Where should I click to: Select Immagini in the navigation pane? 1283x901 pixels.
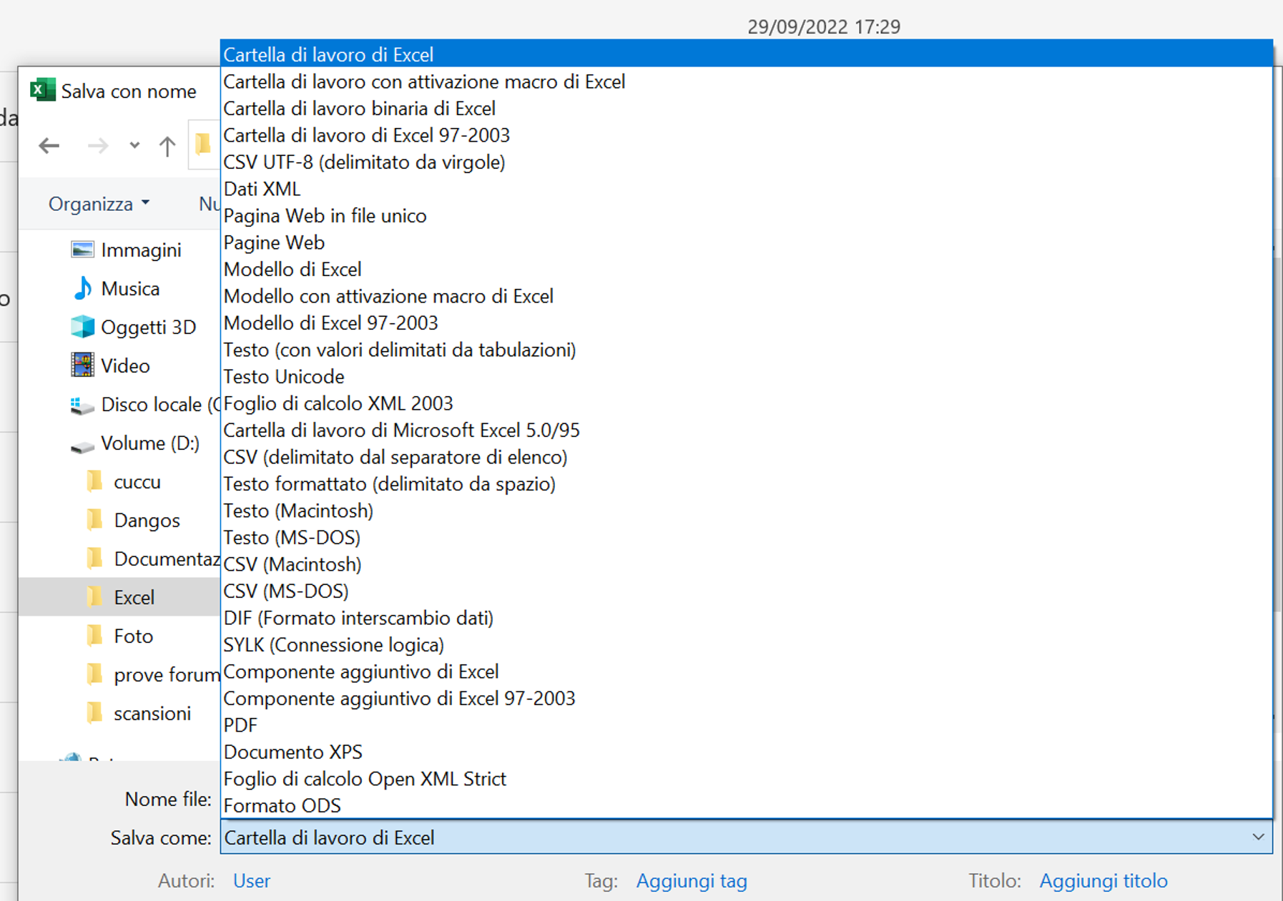[141, 250]
